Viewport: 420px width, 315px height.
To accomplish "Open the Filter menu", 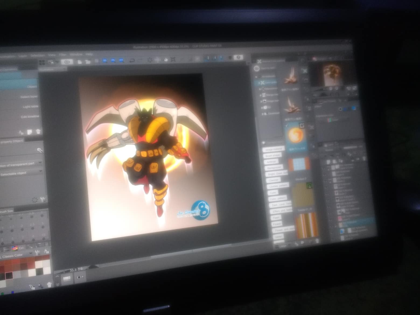I will pyautogui.click(x=62, y=55).
